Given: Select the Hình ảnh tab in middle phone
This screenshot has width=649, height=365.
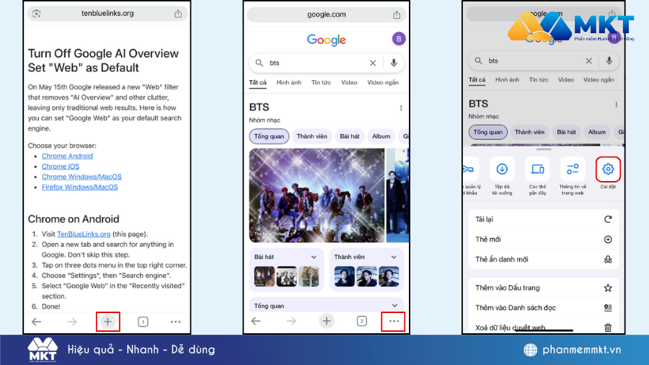Looking at the screenshot, I should (289, 83).
